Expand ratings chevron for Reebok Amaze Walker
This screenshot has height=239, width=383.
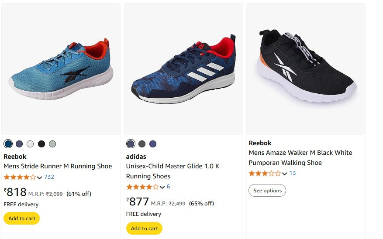pyautogui.click(x=285, y=174)
